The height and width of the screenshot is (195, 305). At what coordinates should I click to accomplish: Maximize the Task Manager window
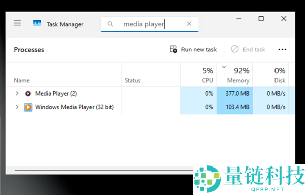pyautogui.click(x=261, y=19)
